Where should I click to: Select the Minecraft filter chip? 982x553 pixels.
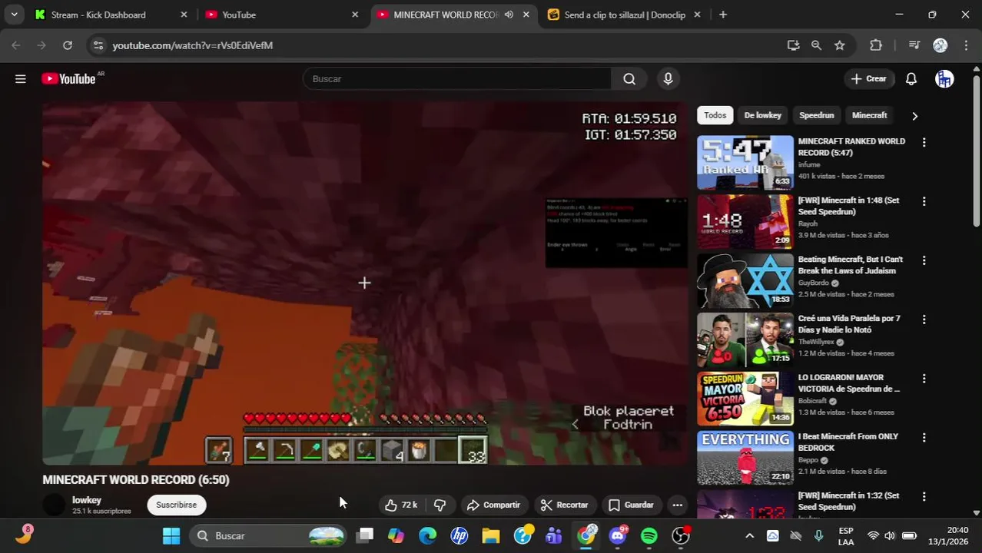[x=869, y=115]
